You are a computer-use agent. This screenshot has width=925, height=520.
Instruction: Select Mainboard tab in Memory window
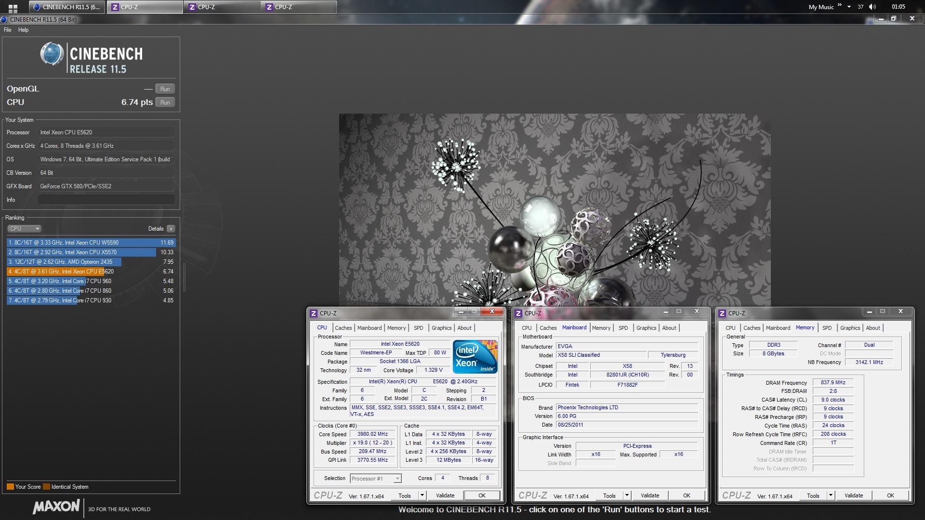778,328
